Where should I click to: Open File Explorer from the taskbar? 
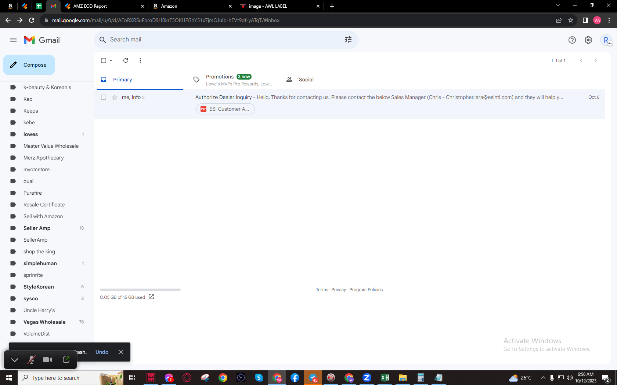(x=403, y=378)
